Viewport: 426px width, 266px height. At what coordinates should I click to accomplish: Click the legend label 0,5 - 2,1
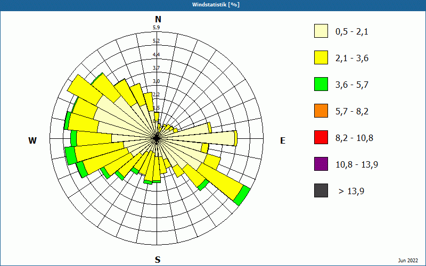click(352, 32)
